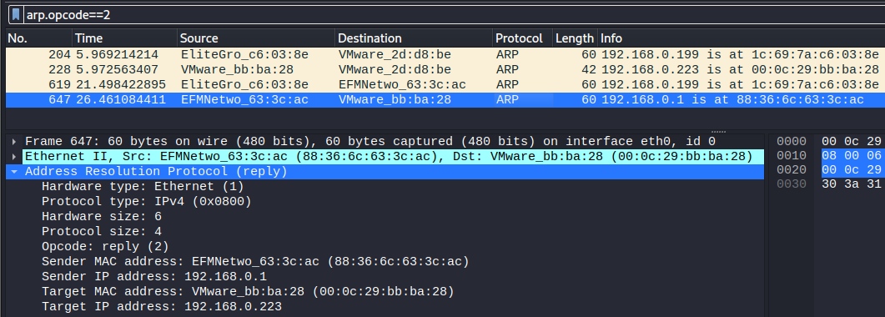Sort packets by the Time column
The width and height of the screenshot is (885, 317).
pos(125,38)
